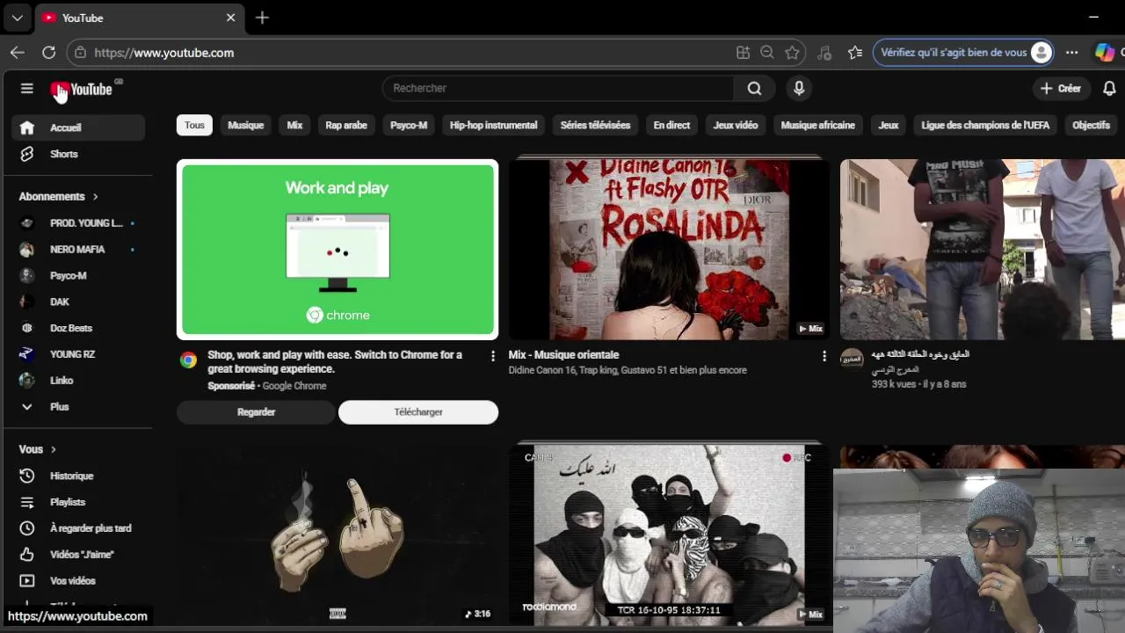Select the Tous filter chip
Image resolution: width=1125 pixels, height=633 pixels.
click(x=194, y=125)
